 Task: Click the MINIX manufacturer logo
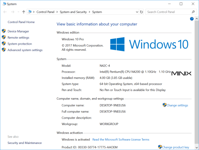[x=181, y=73]
